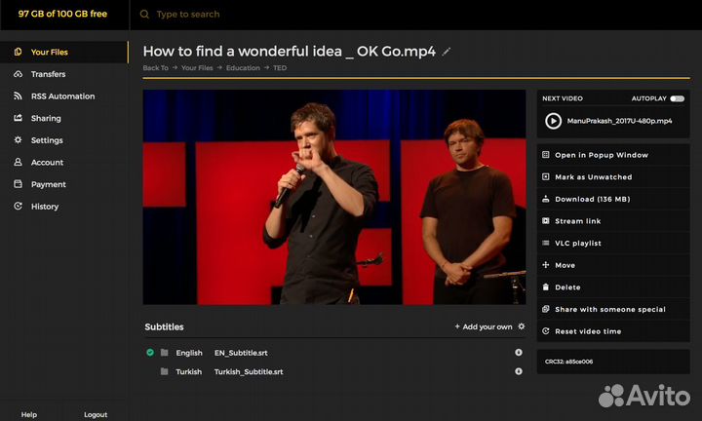Screen dimensions: 702x421
Task: Delete the video with trash option
Action: pos(567,287)
